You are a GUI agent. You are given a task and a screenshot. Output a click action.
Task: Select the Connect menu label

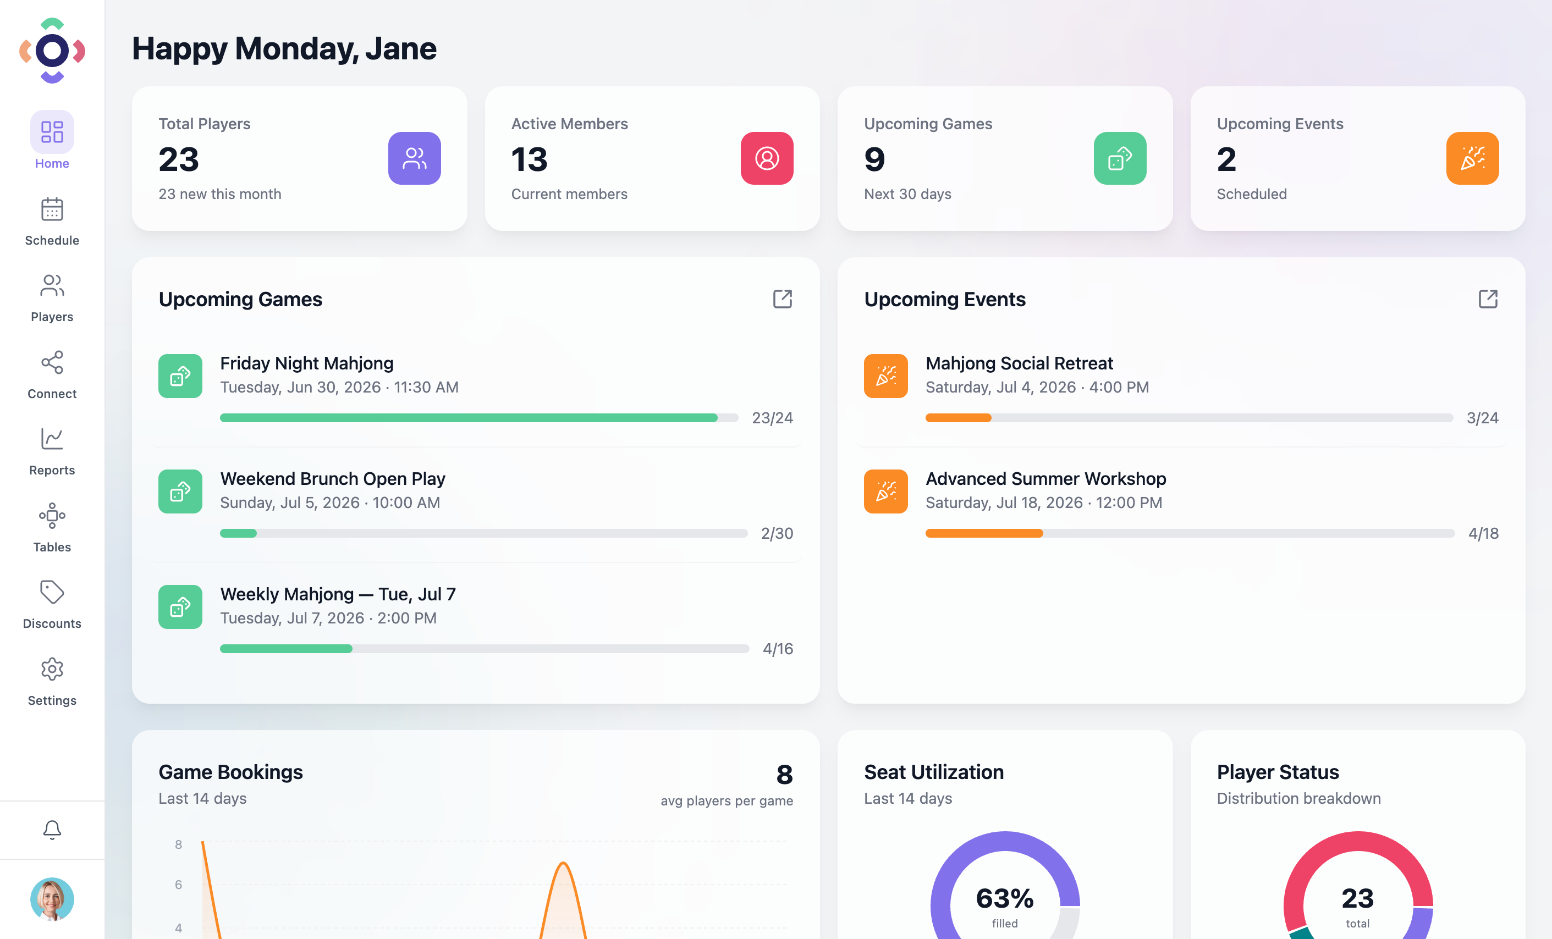pos(52,394)
